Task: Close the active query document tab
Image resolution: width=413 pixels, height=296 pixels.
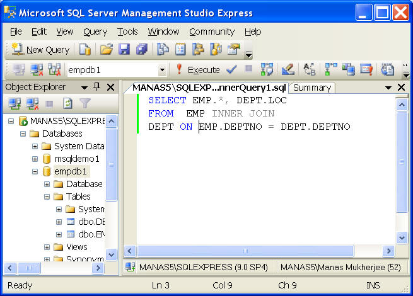Action: pos(401,88)
